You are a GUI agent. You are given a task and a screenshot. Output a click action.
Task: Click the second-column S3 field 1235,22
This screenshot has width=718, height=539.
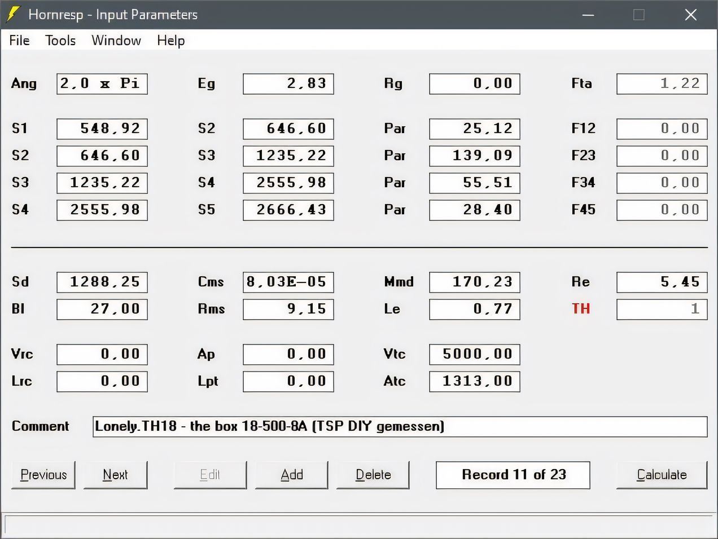pos(288,156)
